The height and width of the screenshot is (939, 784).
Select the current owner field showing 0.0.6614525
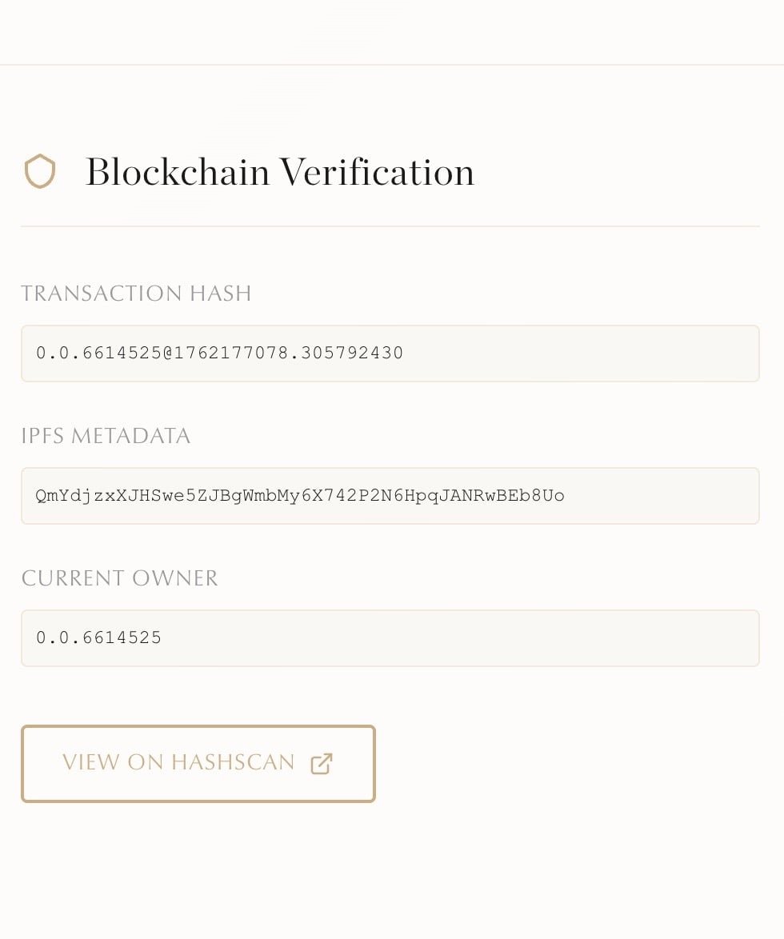click(390, 637)
